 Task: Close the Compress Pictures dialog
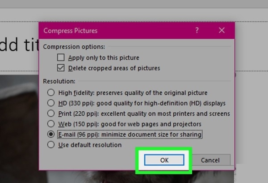tap(222, 31)
